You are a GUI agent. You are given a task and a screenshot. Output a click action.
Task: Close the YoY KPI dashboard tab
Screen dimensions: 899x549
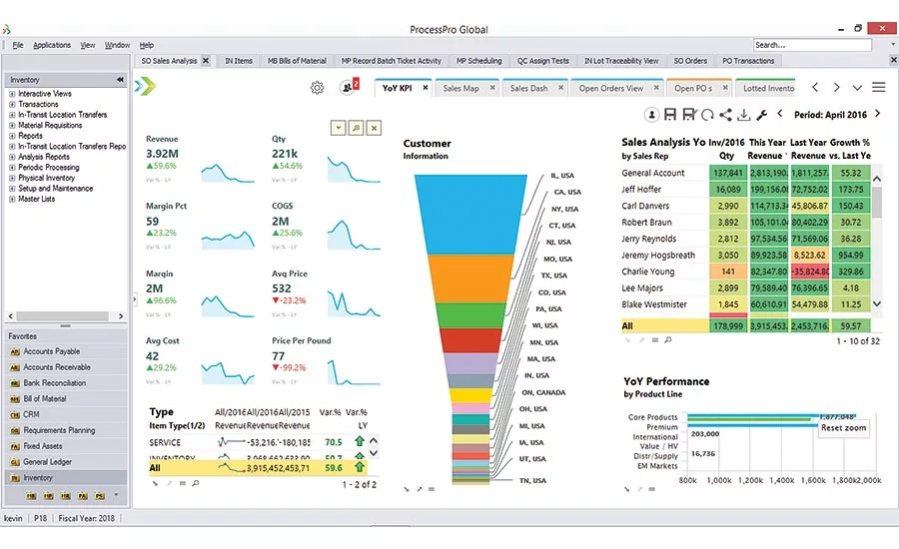(x=425, y=88)
